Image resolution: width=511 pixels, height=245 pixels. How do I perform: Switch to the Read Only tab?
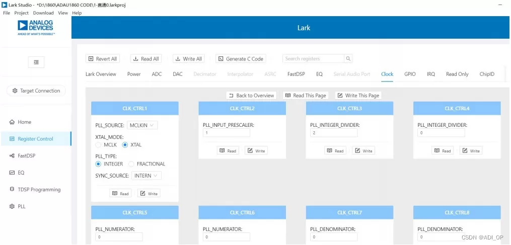457,74
